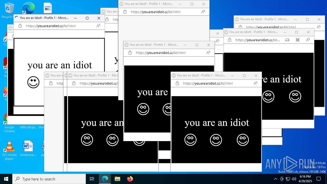Click smiley favicon of center "you are" window

point(126,45)
